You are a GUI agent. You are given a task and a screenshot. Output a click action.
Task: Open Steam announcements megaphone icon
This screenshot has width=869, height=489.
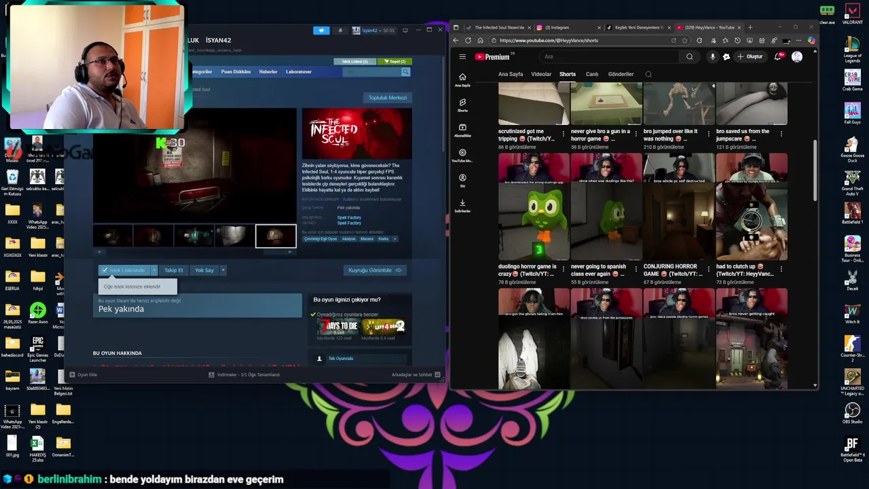pyautogui.click(x=321, y=30)
